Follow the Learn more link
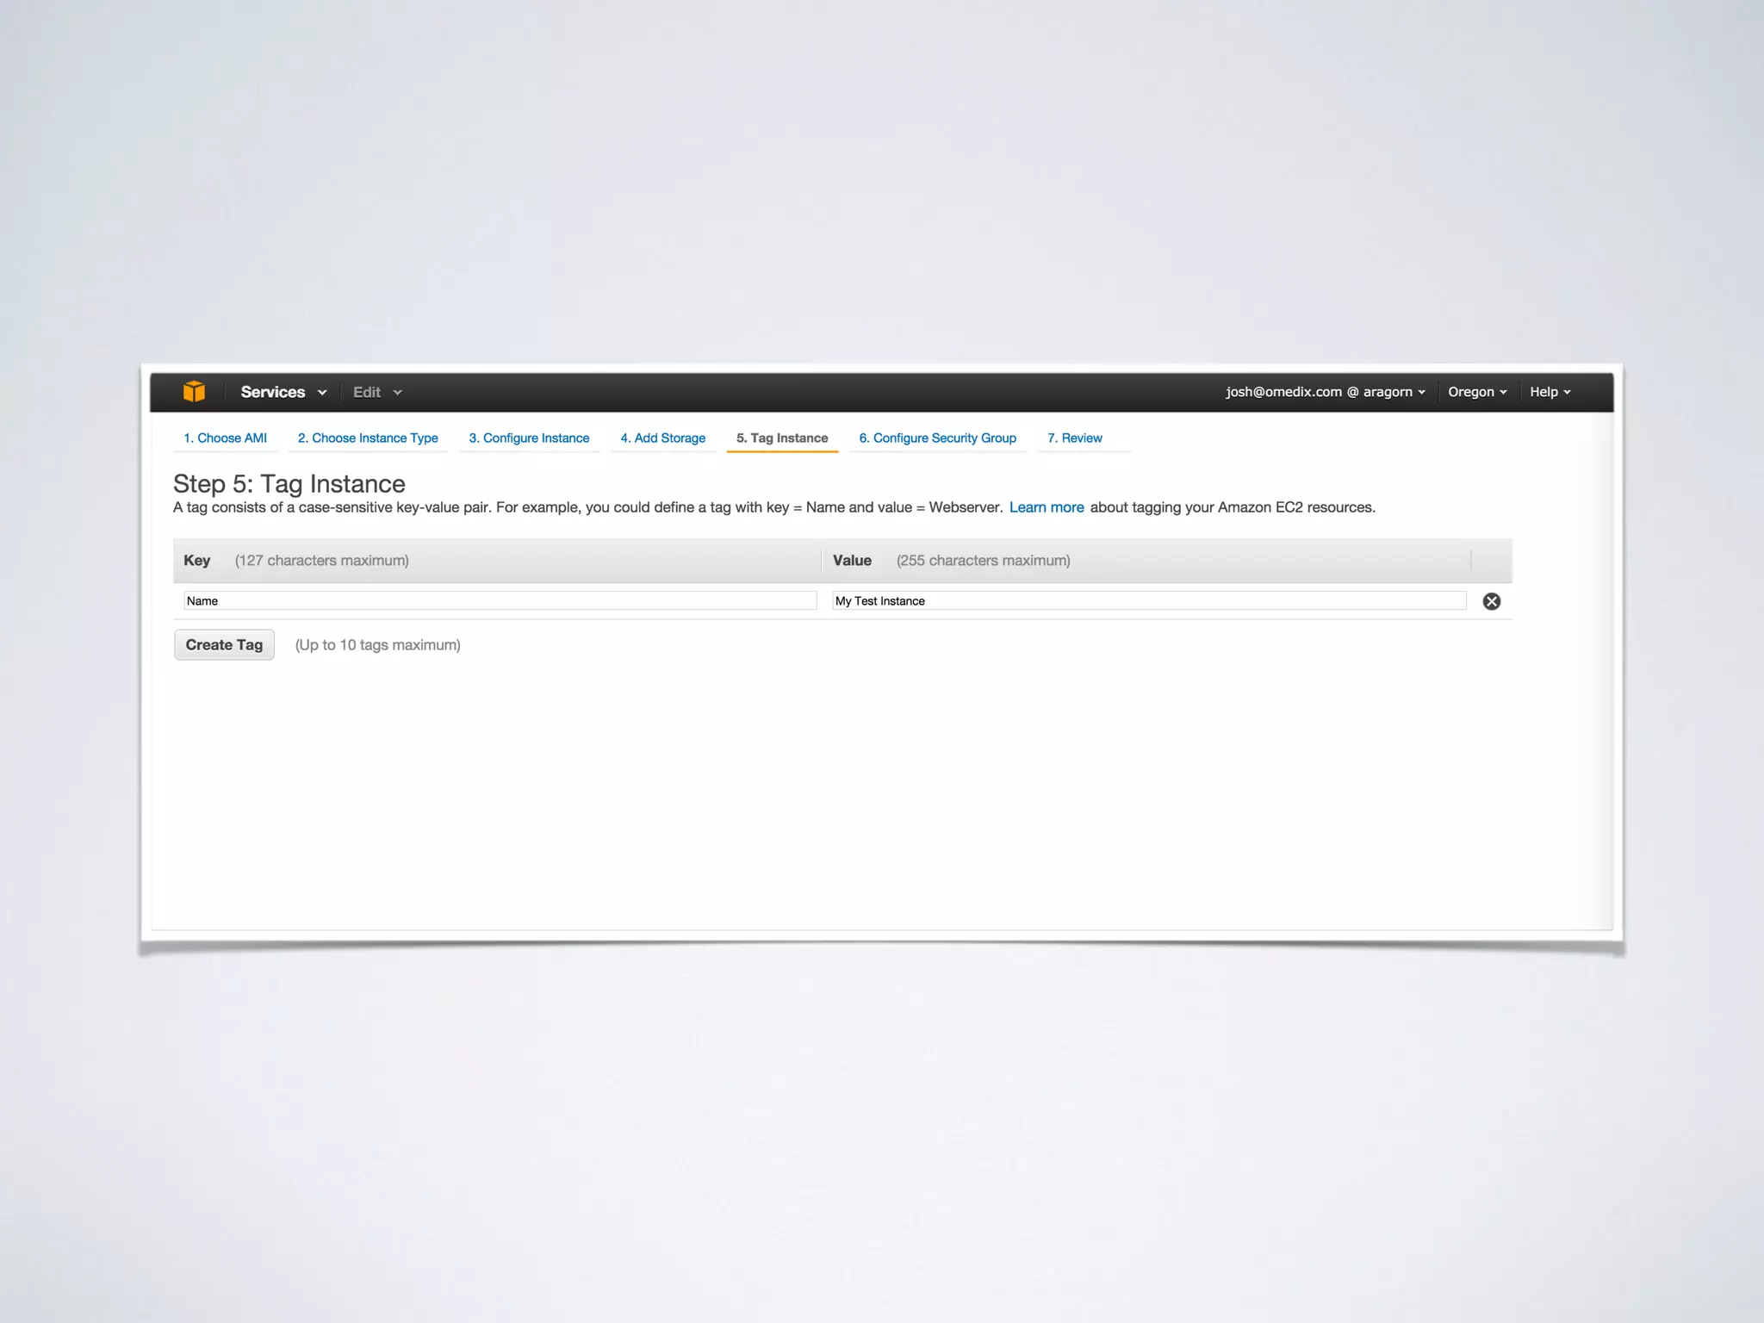 [x=1046, y=507]
